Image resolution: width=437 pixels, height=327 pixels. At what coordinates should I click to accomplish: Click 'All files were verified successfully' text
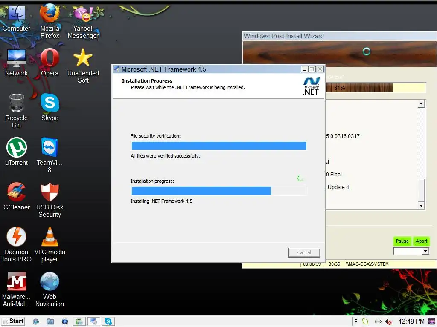tap(165, 156)
